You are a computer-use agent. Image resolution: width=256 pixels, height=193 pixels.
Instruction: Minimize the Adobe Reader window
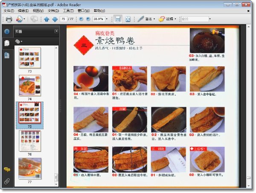[228, 5]
